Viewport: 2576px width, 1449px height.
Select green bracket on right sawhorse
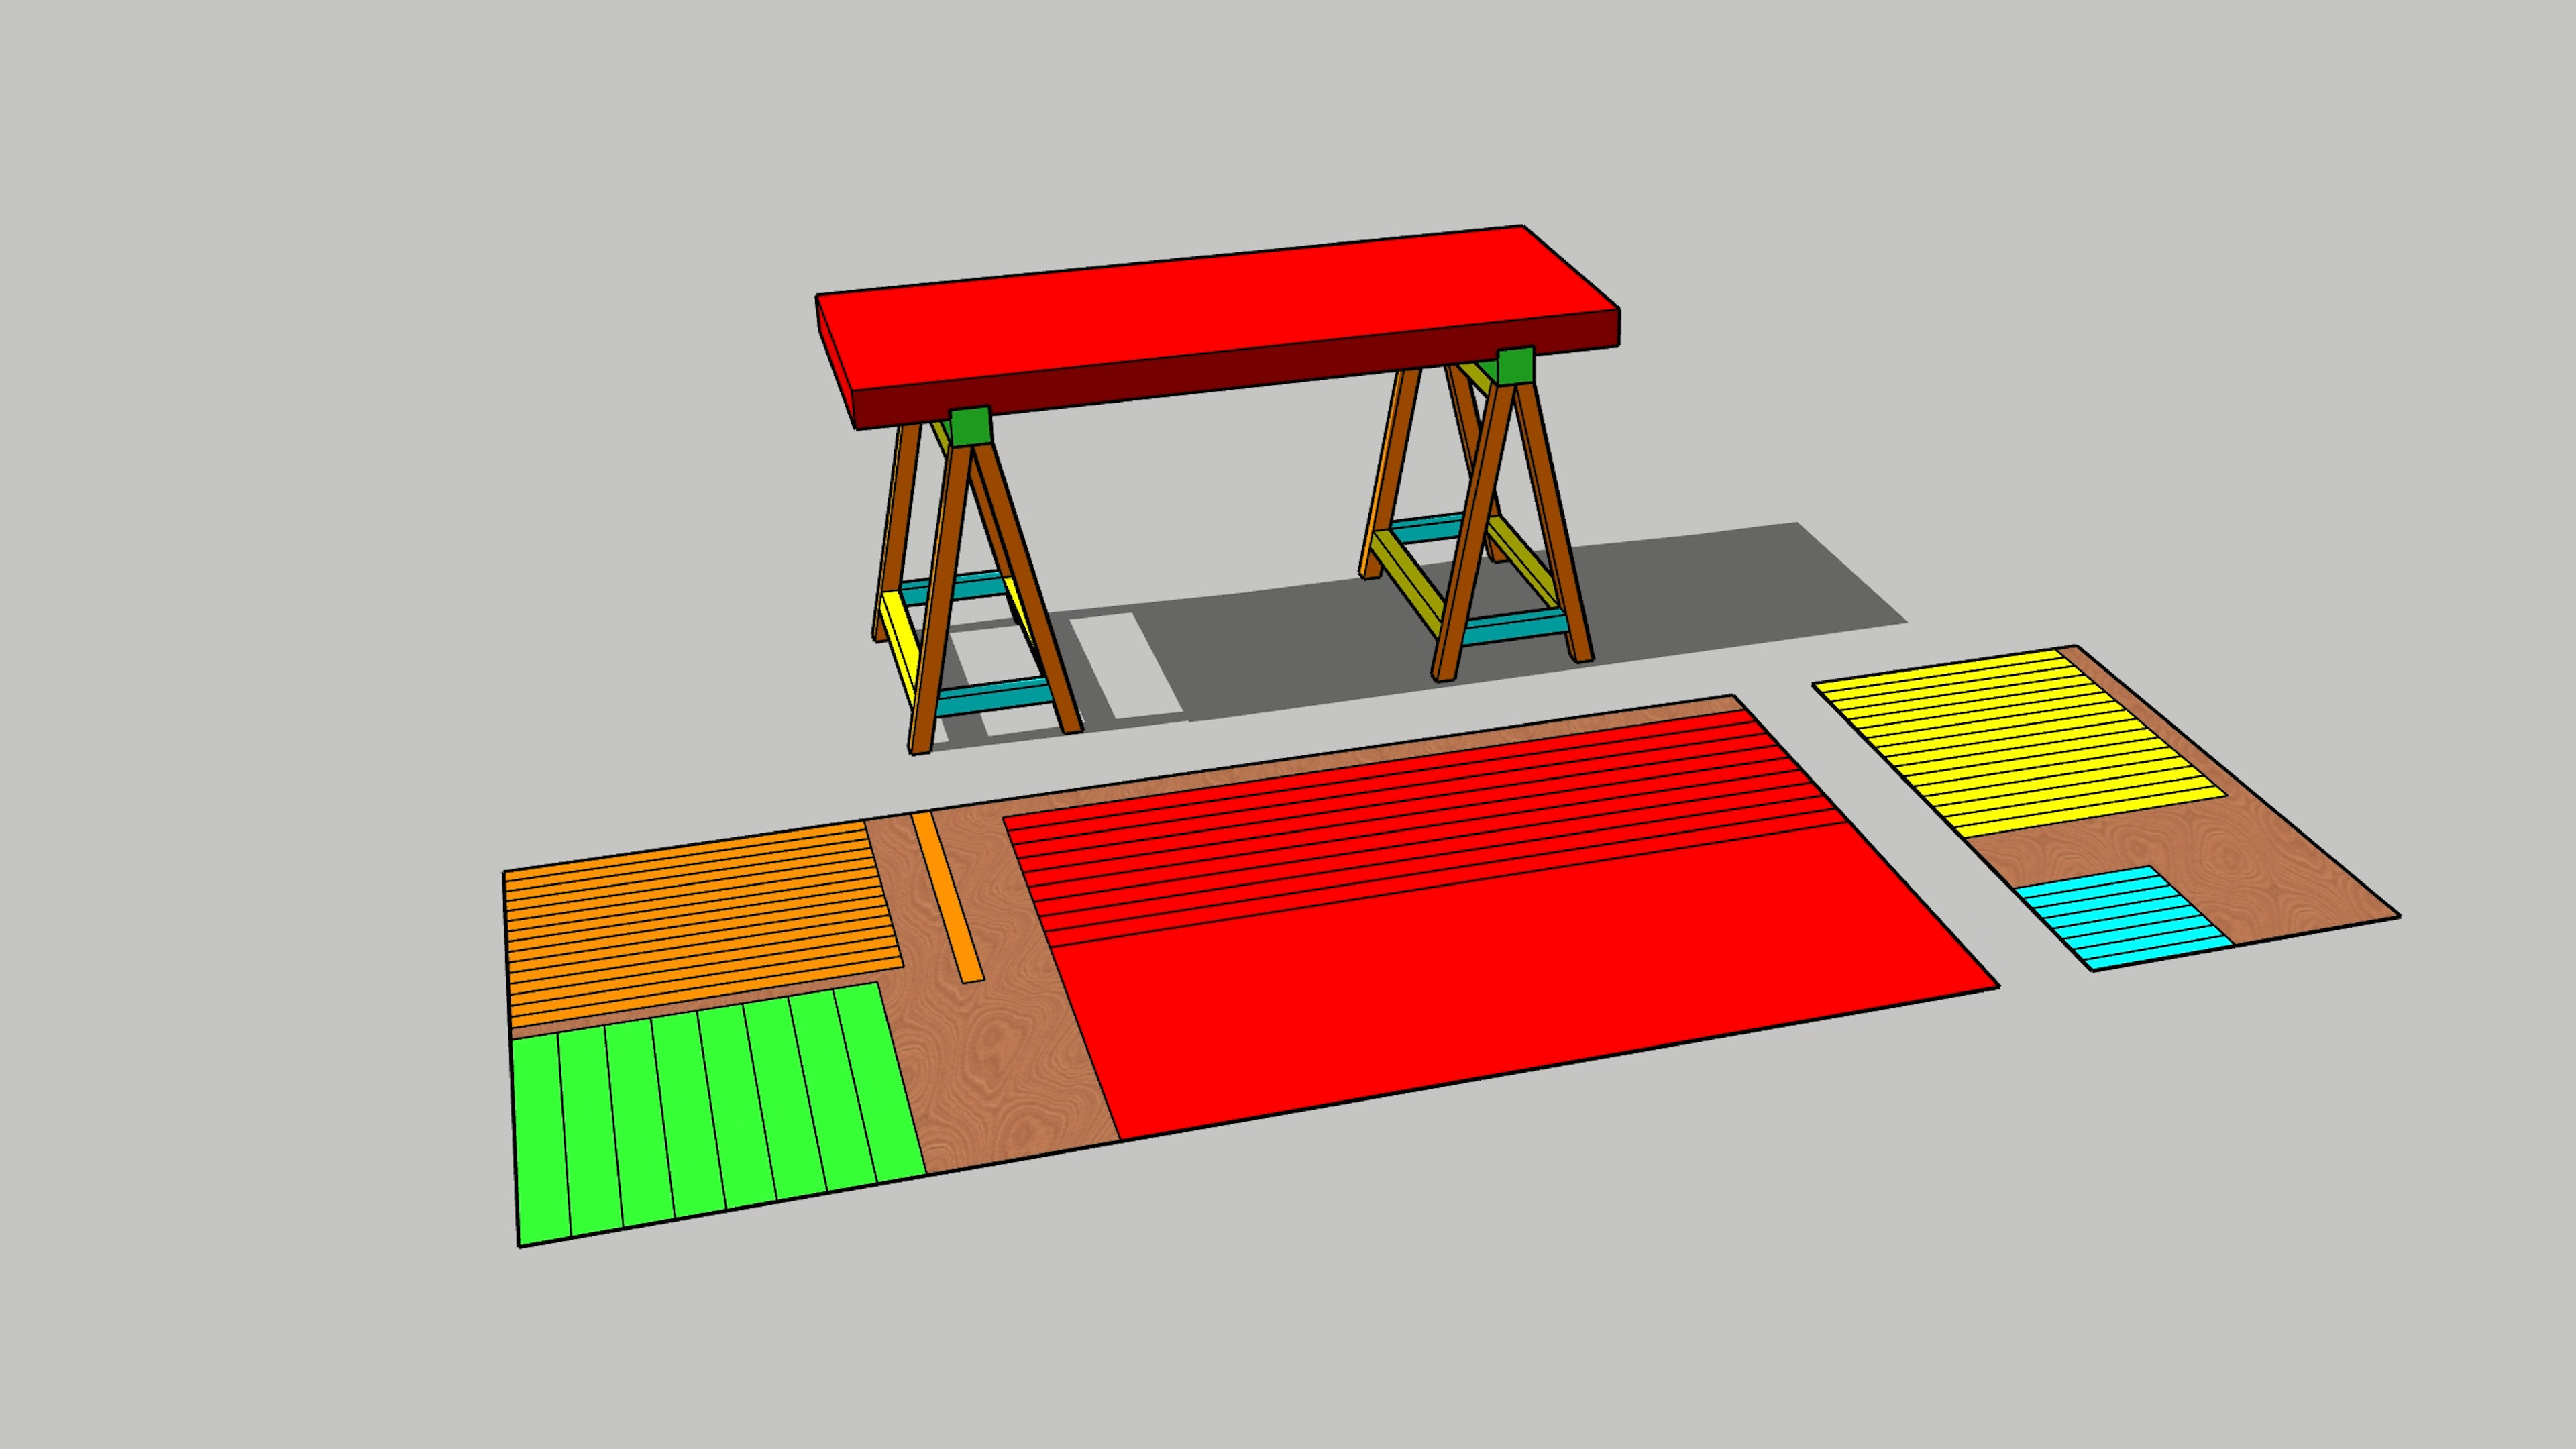click(1516, 366)
